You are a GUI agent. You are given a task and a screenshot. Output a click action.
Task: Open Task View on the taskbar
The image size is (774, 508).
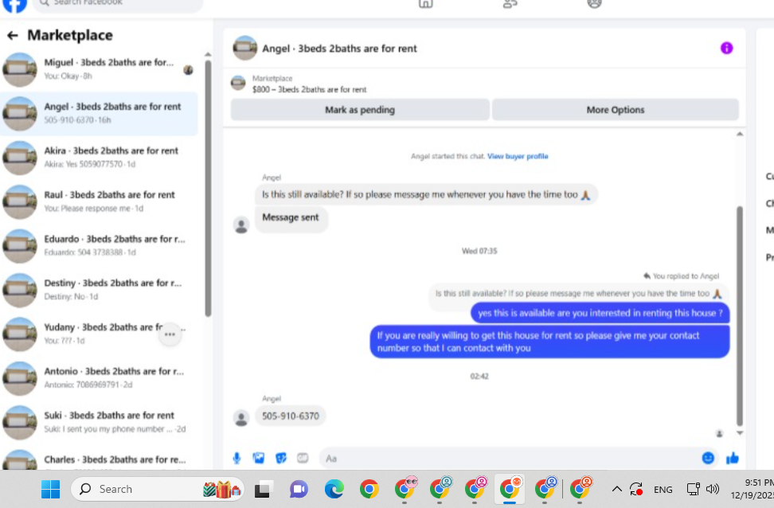pos(264,489)
